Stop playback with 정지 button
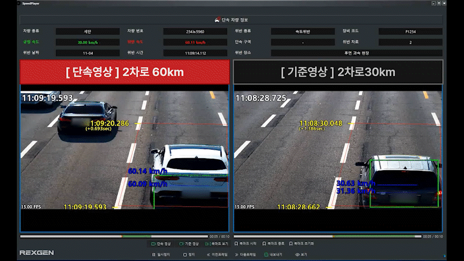Viewport: 464px width, 261px height. point(189,254)
